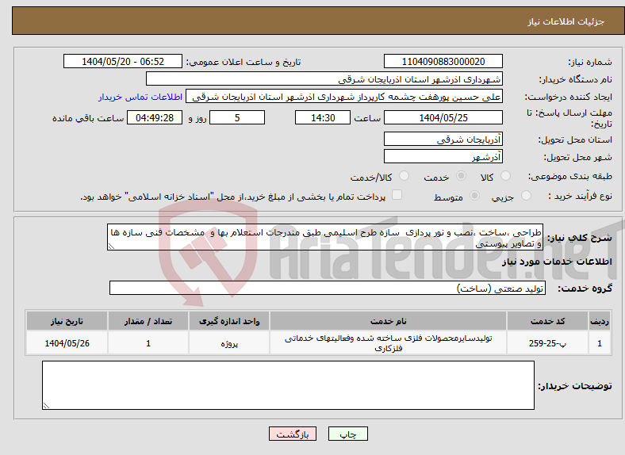The height and width of the screenshot is (455, 625).
Task: Click the deadline date field 1404/05/25
Action: coord(443,117)
